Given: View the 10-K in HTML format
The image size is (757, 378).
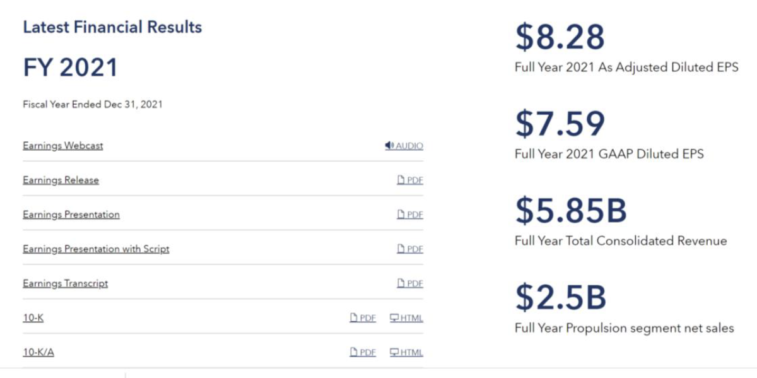Looking at the screenshot, I should tap(406, 318).
